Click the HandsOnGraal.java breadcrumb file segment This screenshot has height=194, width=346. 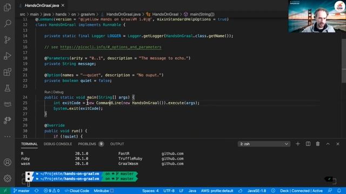coord(123,15)
